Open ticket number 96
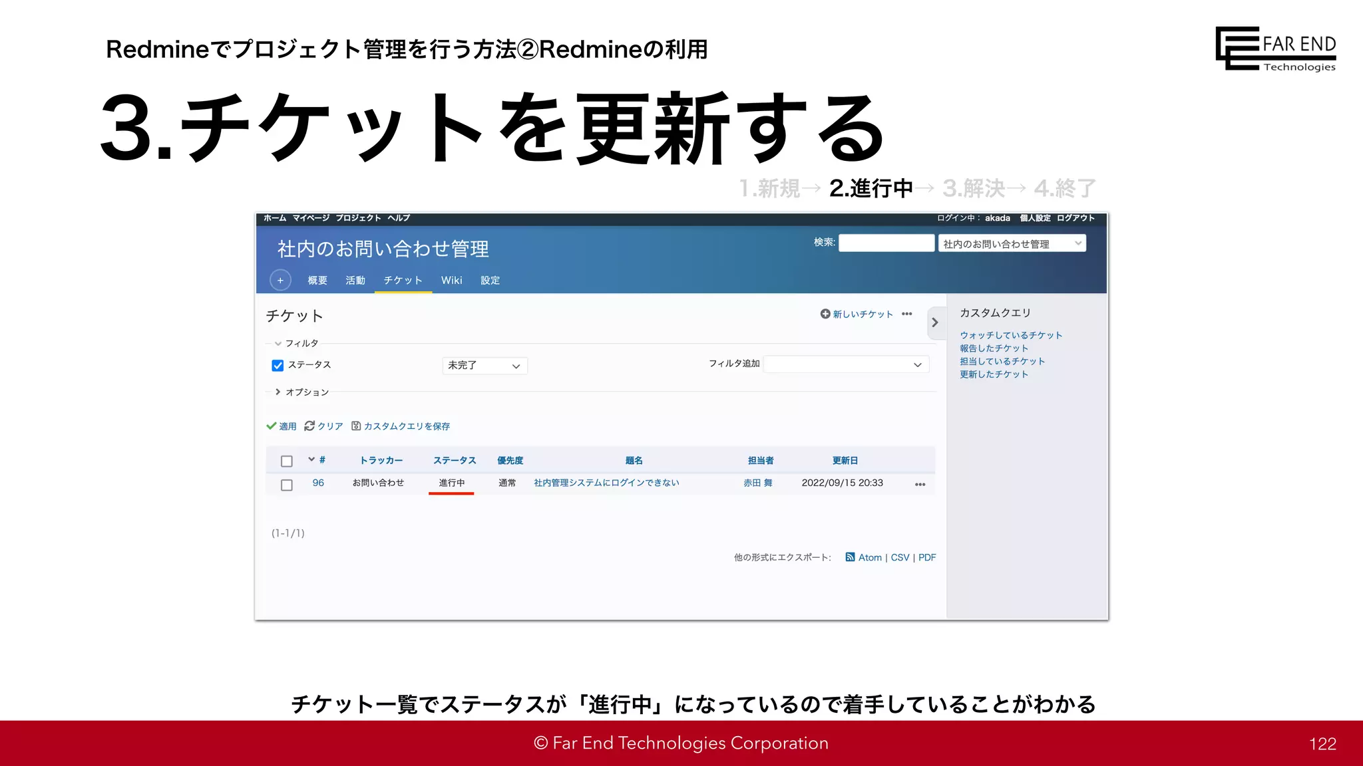This screenshot has height=766, width=1363. pyautogui.click(x=318, y=483)
